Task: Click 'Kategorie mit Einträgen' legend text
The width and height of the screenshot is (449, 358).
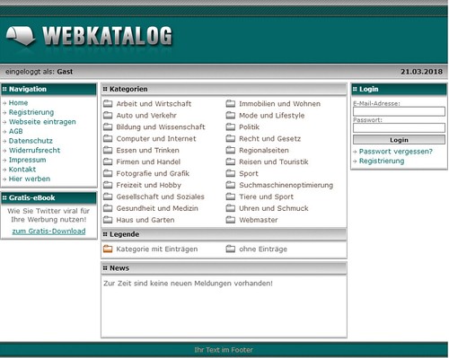Action: (157, 249)
